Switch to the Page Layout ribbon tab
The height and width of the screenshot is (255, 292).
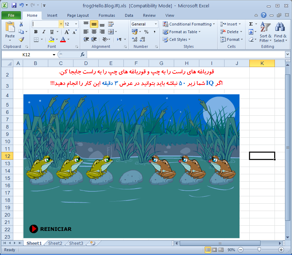[78, 15]
